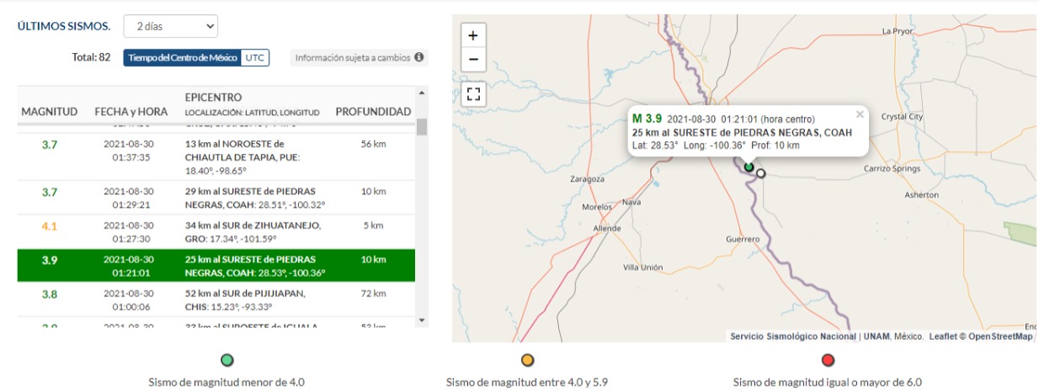Select the 3.7 Chiautla de Tapia earthquake row
The height and width of the screenshot is (391, 1039).
point(219,157)
